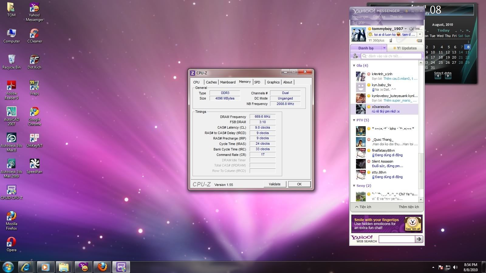Open the Messenger menu in Yahoo Messenger

click(x=360, y=17)
